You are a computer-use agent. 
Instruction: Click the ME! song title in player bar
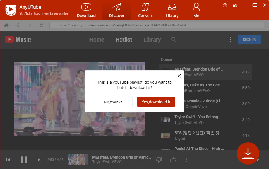click(122, 157)
